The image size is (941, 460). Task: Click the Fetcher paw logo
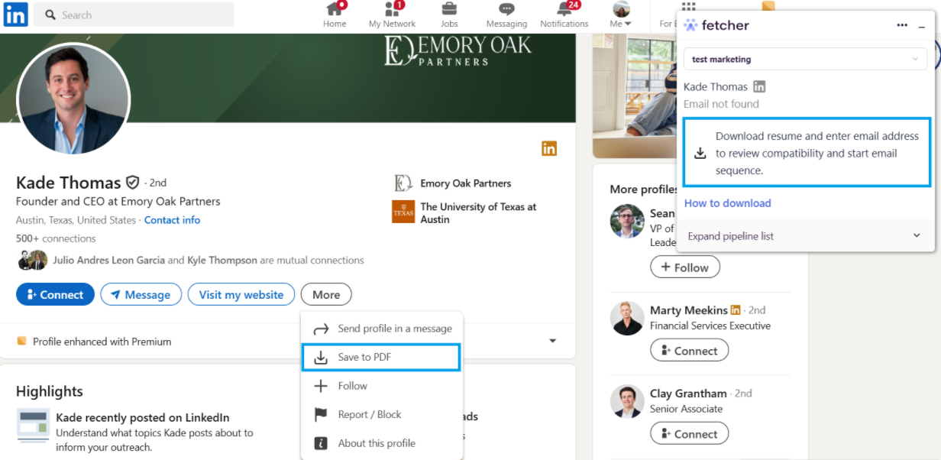tap(690, 25)
